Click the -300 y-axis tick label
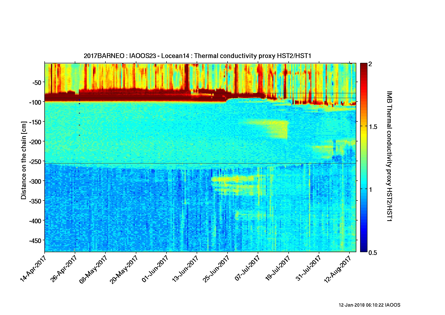Screen dimensions: 445x315 pos(35,181)
